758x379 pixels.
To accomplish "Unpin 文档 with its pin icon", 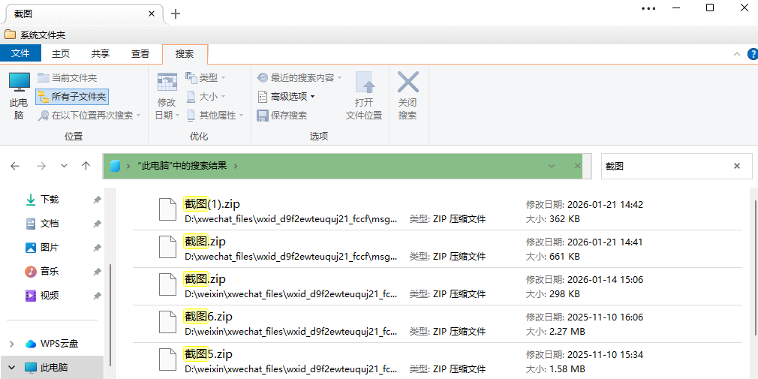I will pos(97,224).
